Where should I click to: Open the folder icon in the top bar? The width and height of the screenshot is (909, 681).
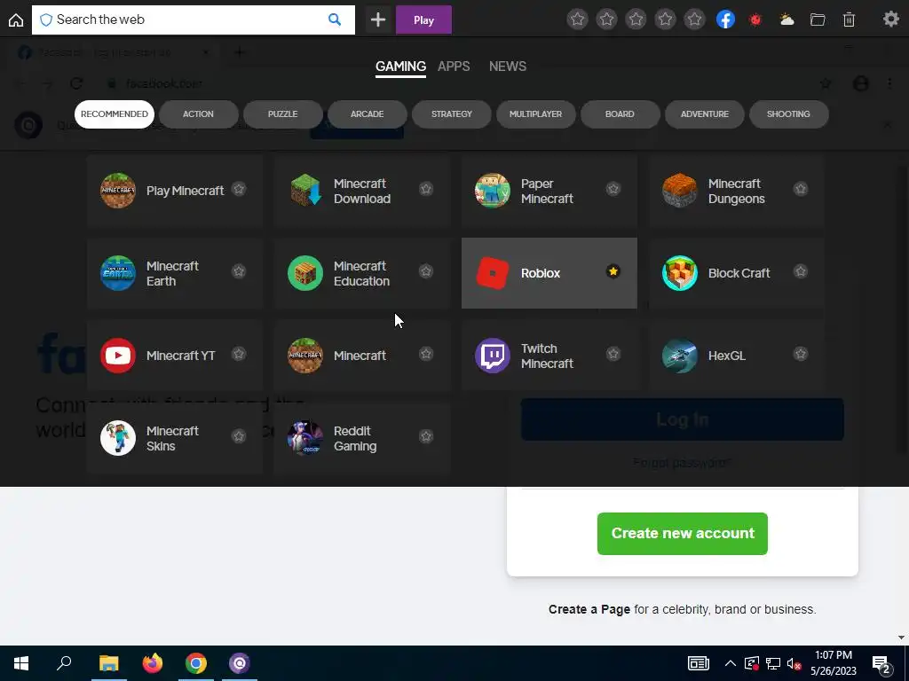point(818,20)
